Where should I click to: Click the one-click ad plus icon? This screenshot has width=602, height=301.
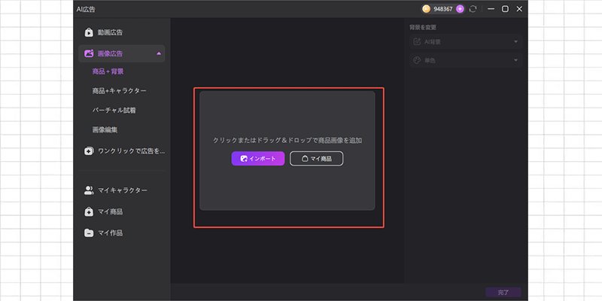(x=89, y=151)
